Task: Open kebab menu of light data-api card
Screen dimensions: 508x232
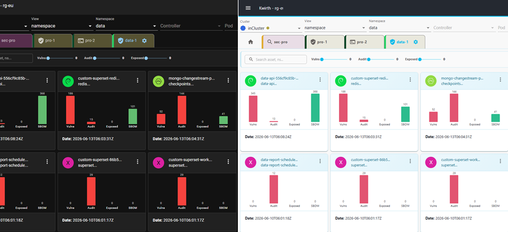Action: (320, 80)
